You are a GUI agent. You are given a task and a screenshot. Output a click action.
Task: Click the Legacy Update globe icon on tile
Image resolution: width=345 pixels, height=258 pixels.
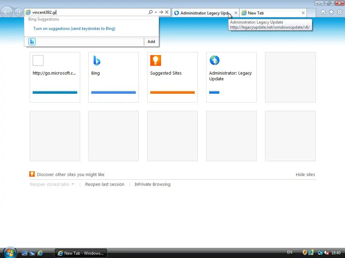point(215,60)
